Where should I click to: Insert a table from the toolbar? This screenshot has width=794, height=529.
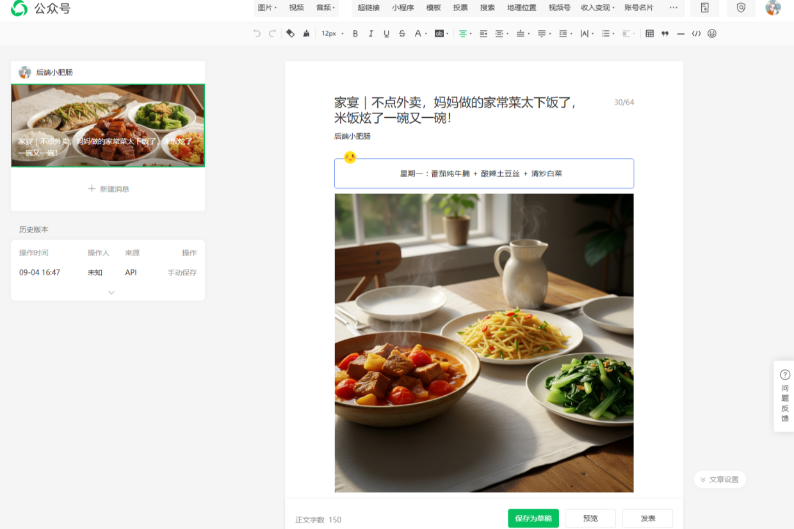pyautogui.click(x=649, y=33)
